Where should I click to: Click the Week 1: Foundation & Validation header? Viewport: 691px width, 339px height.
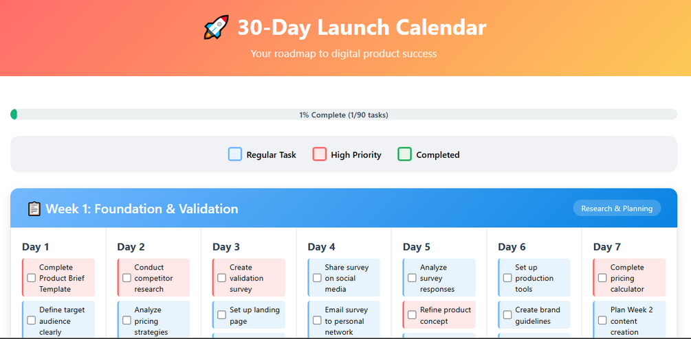coord(142,209)
